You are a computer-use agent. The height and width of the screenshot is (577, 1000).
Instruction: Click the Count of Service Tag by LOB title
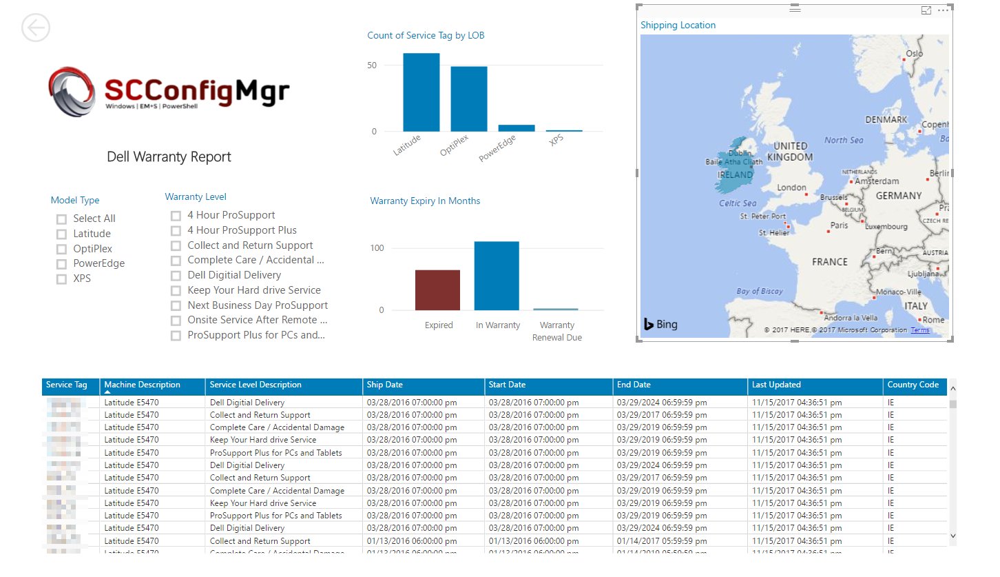[426, 36]
